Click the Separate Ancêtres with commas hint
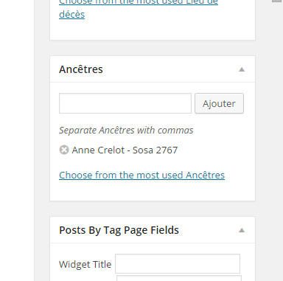Image resolution: width=283 pixels, height=281 pixels. (126, 131)
